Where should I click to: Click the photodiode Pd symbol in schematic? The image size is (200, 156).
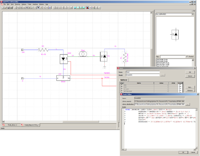click(x=104, y=57)
